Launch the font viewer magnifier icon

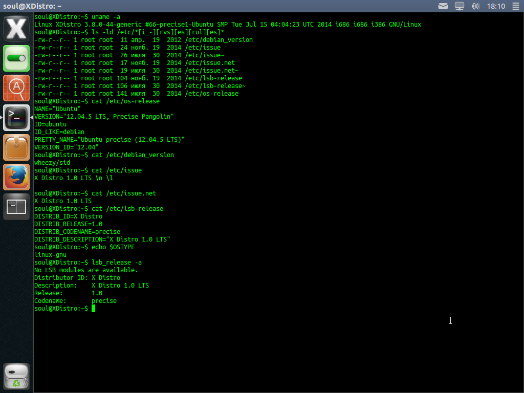[16, 88]
